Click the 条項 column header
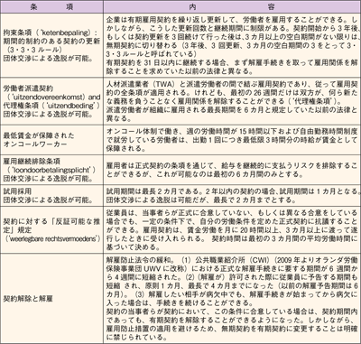 (x=51, y=6)
